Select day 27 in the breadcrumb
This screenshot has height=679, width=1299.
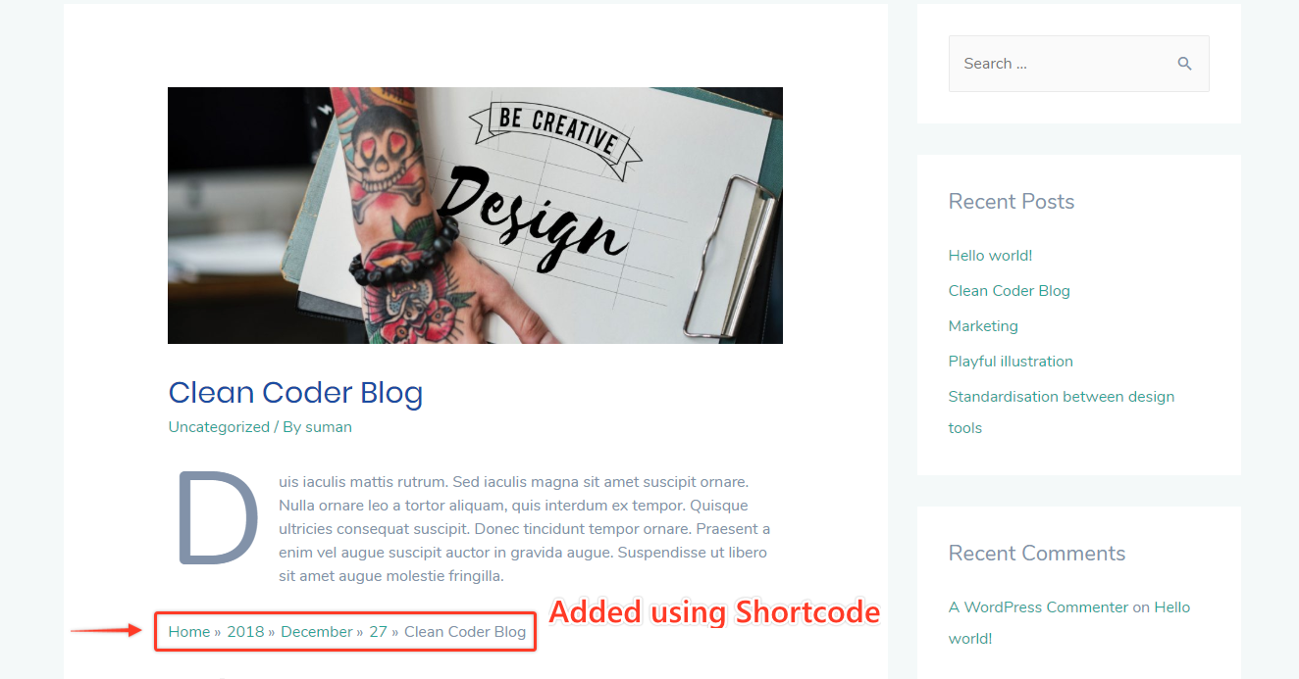coord(378,632)
